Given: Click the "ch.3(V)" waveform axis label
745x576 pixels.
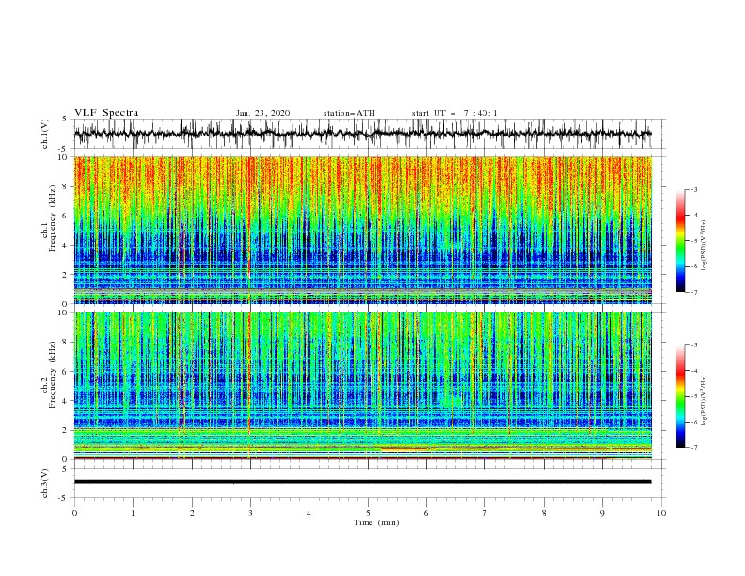Looking at the screenshot, I should pyautogui.click(x=45, y=483).
